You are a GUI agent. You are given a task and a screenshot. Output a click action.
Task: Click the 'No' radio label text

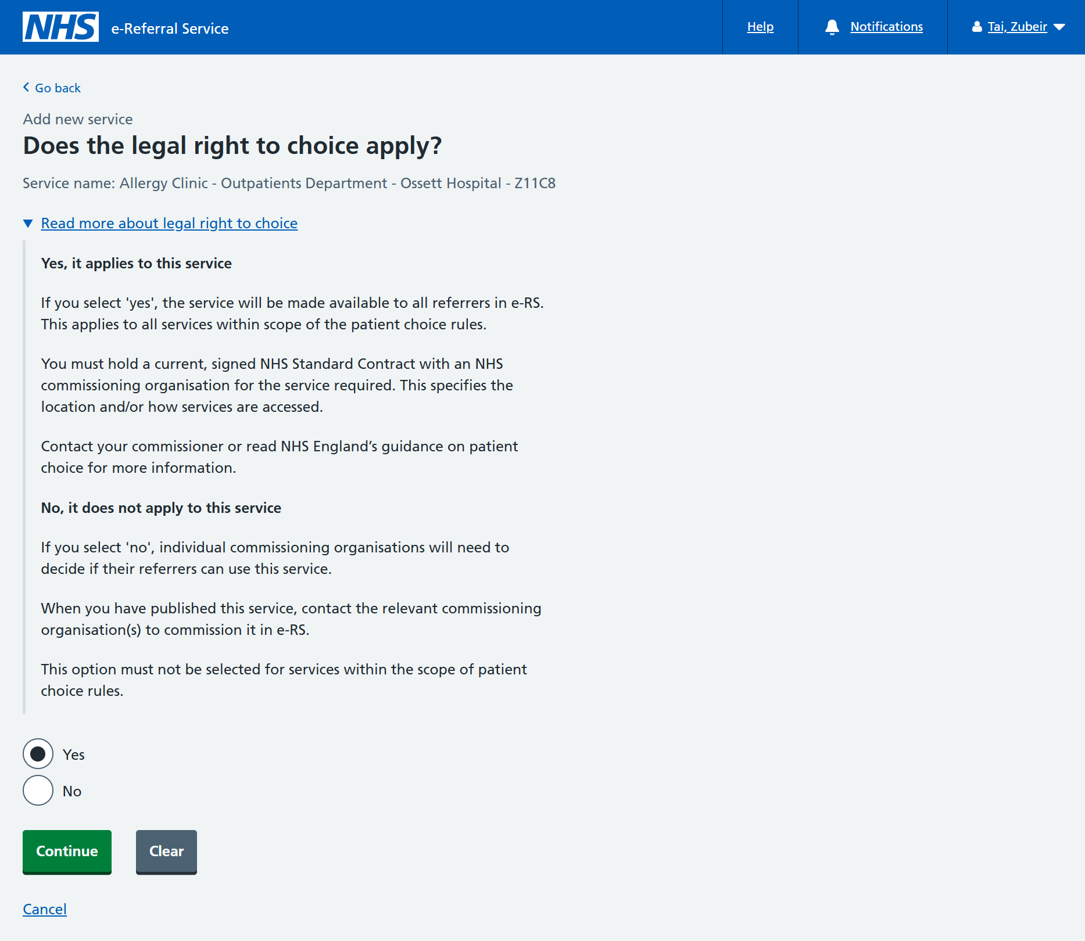click(72, 791)
